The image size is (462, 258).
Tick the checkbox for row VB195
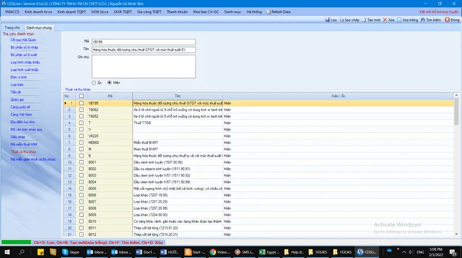click(81, 103)
